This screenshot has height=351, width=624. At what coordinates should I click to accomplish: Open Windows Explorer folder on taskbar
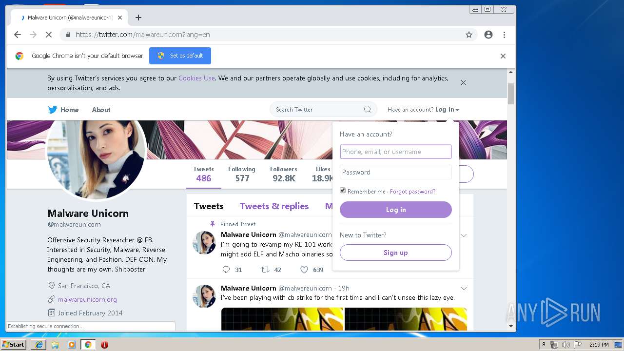(x=55, y=345)
